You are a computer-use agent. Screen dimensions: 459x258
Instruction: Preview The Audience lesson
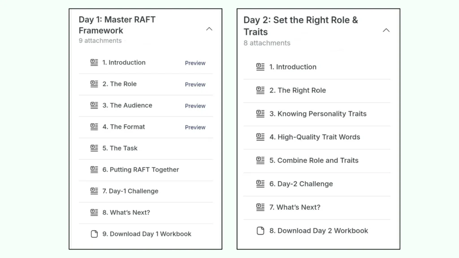pos(195,106)
